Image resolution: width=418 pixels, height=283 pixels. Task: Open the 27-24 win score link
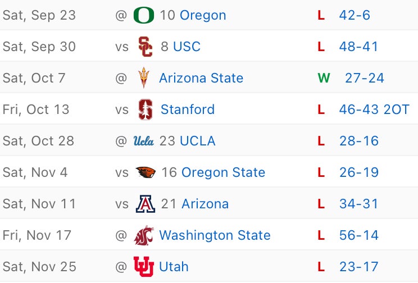click(365, 78)
